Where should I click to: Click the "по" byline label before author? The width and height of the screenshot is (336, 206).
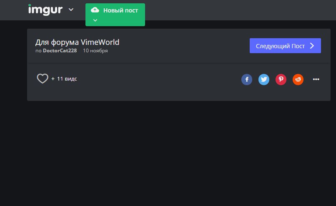point(38,51)
